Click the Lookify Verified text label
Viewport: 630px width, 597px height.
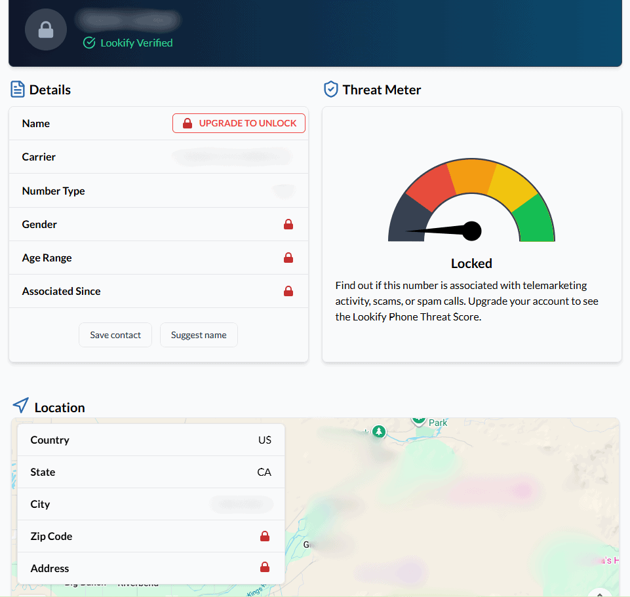tap(136, 43)
